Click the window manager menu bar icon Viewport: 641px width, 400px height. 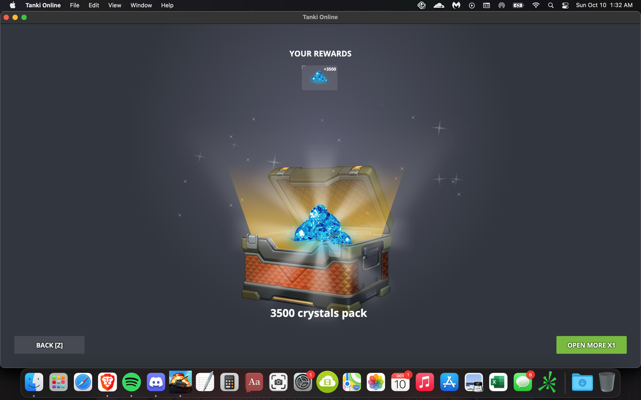tap(486, 5)
